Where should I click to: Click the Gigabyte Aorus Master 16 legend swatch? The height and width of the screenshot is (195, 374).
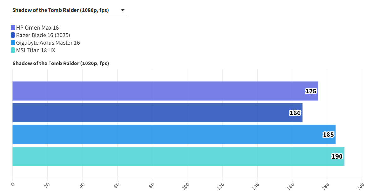(13, 43)
